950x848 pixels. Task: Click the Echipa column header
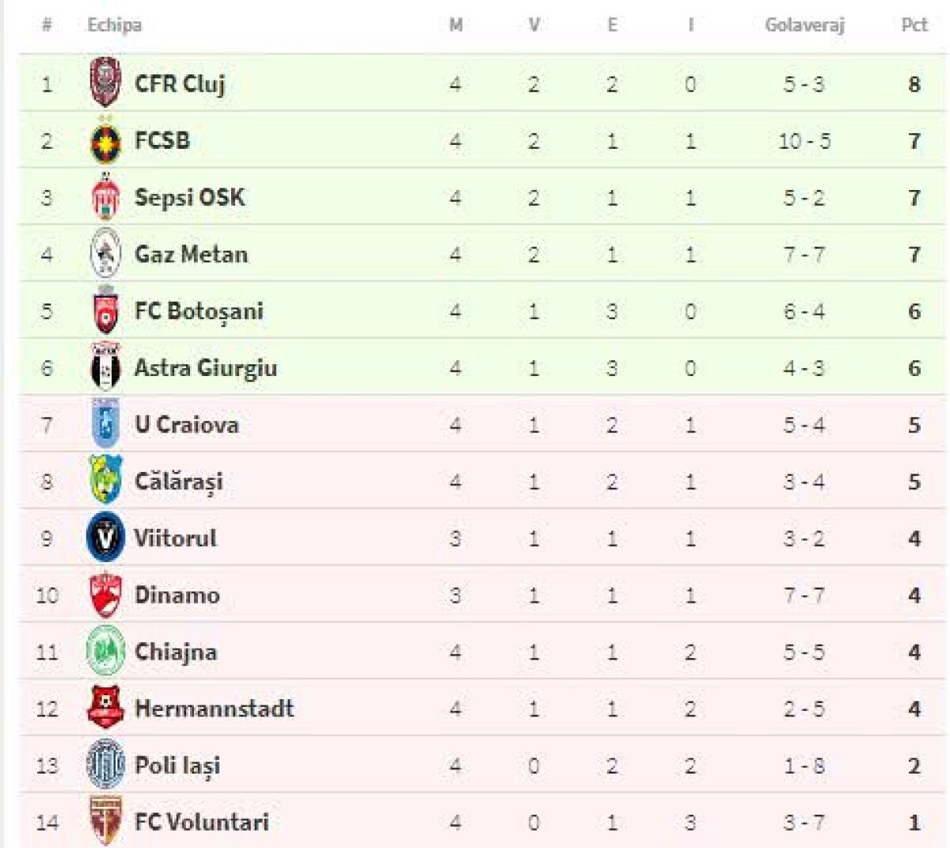(115, 25)
